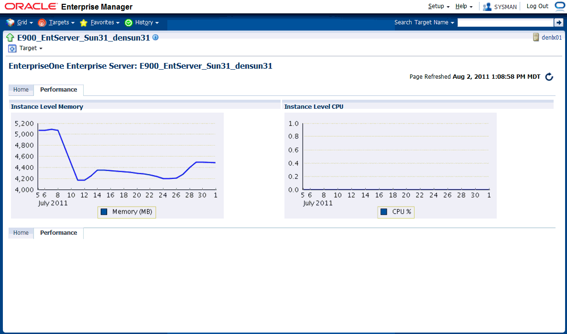
Task: Open the History dropdown menu
Action: click(x=147, y=22)
